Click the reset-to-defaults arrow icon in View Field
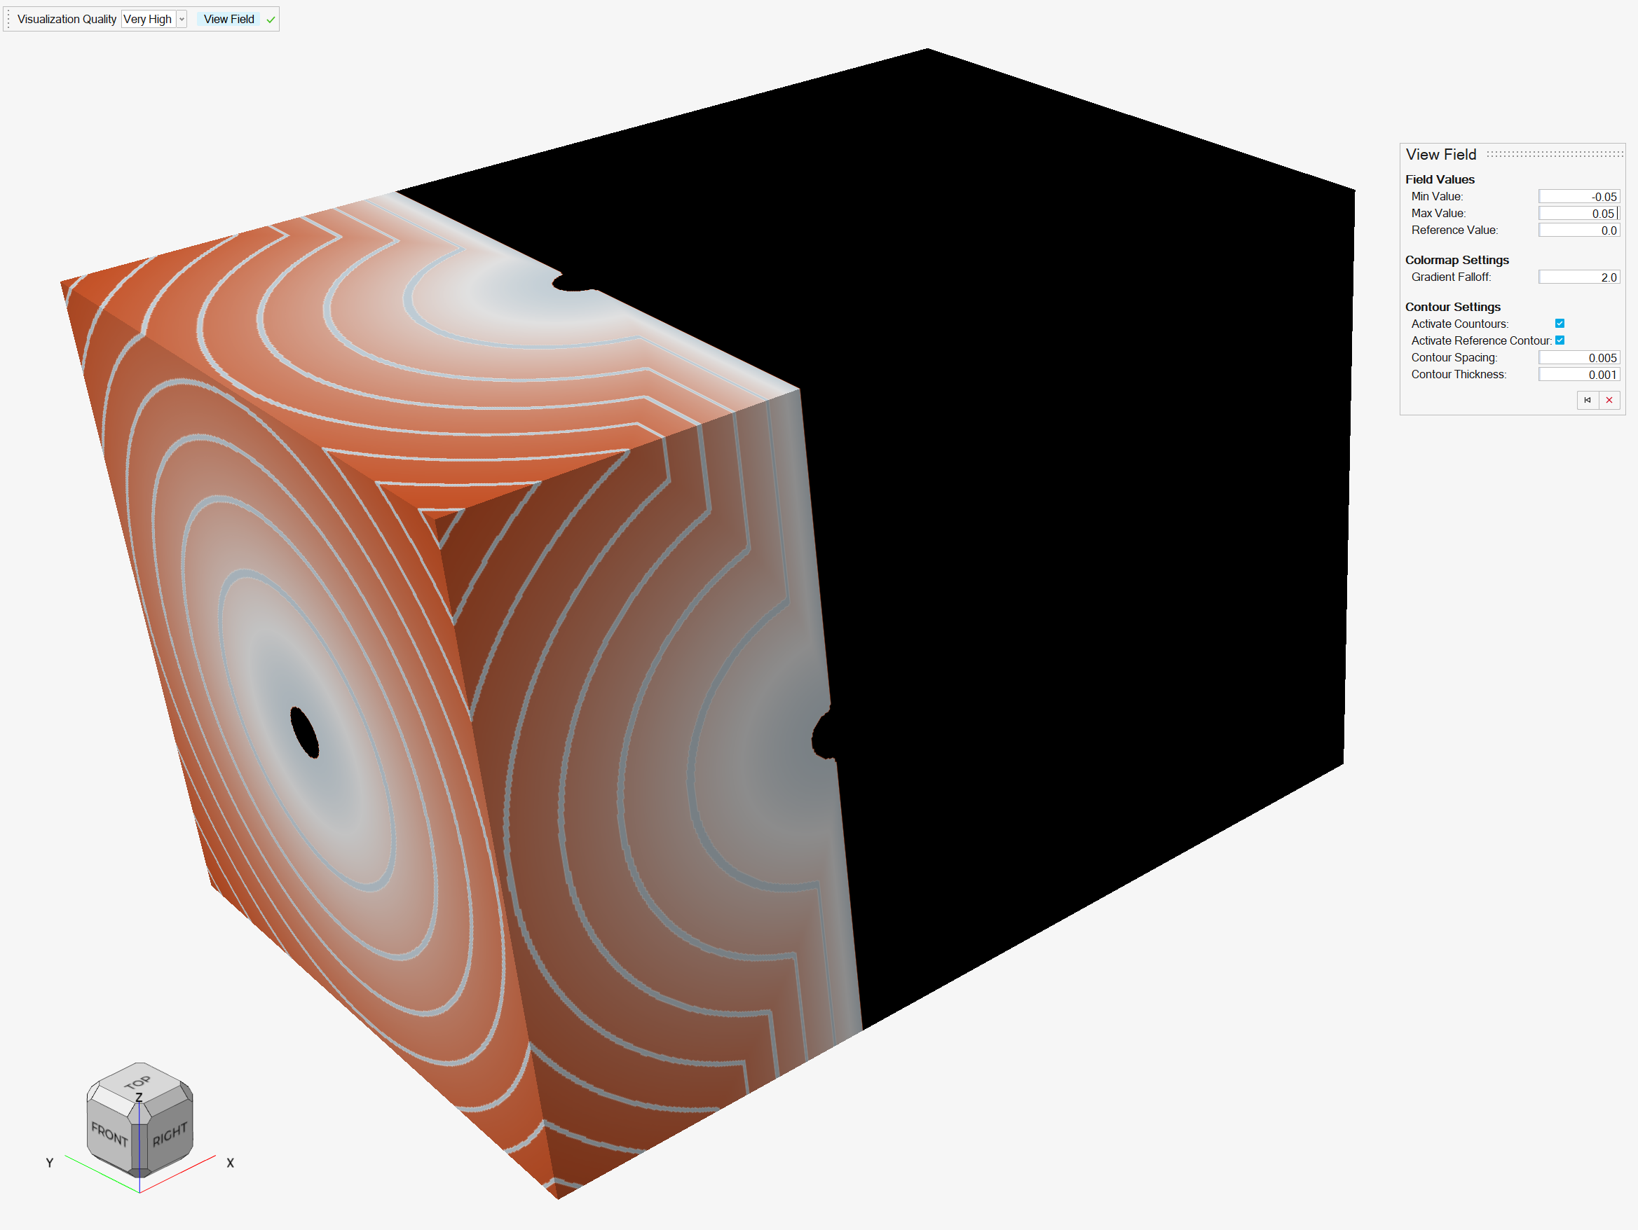 (1587, 401)
